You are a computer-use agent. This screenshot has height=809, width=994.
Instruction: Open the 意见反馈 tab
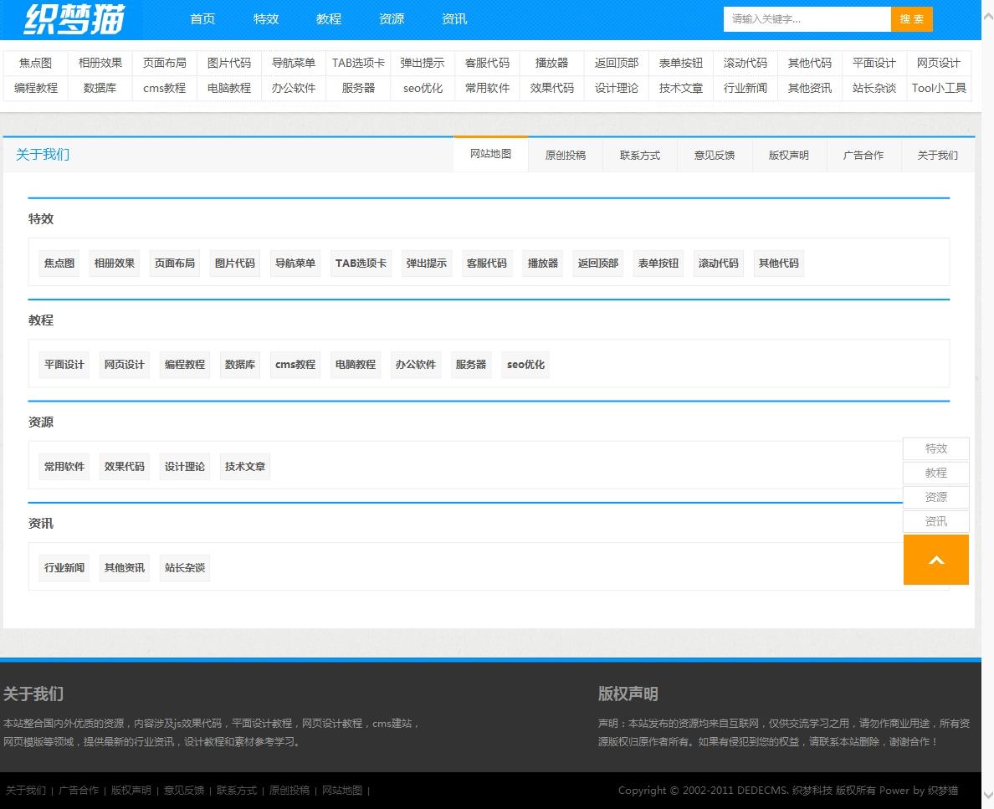click(714, 156)
